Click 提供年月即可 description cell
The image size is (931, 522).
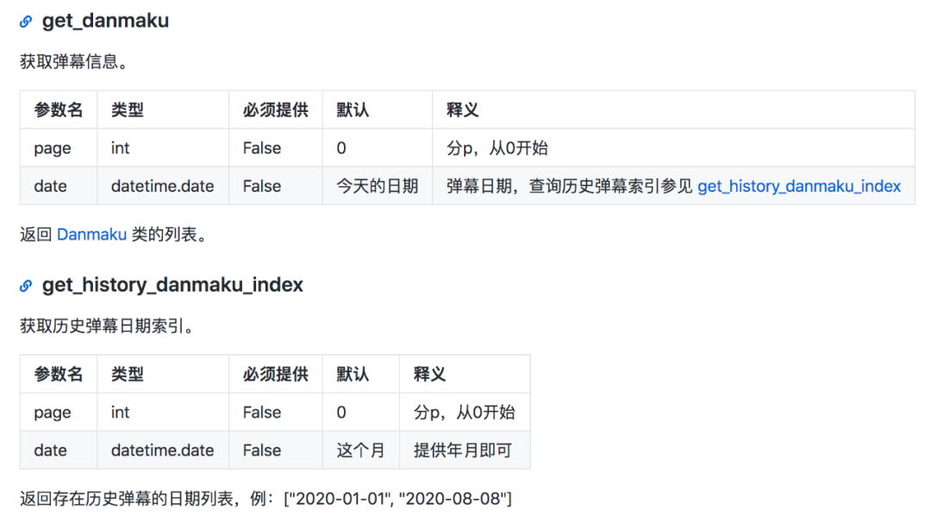point(464,450)
